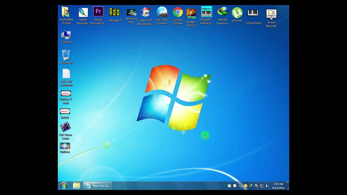Open the Windows Start menu
The image size is (347, 195).
[x=64, y=186]
